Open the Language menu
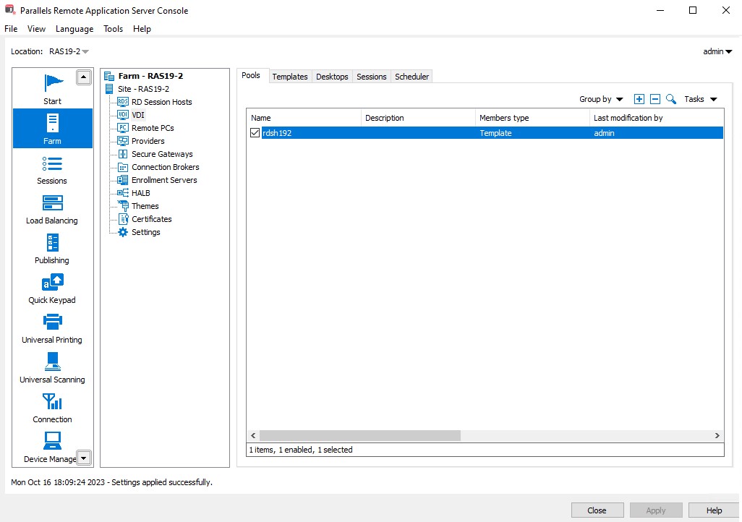 point(74,29)
